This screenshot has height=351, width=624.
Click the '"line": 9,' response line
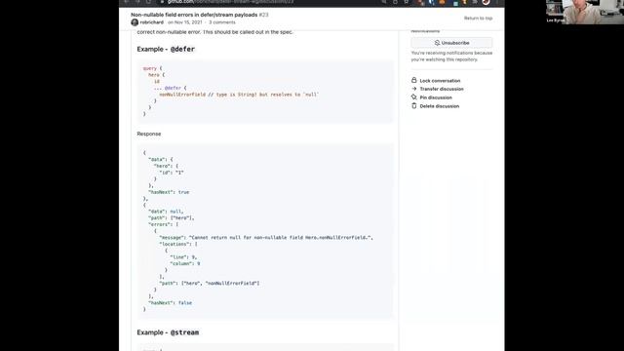(x=183, y=257)
